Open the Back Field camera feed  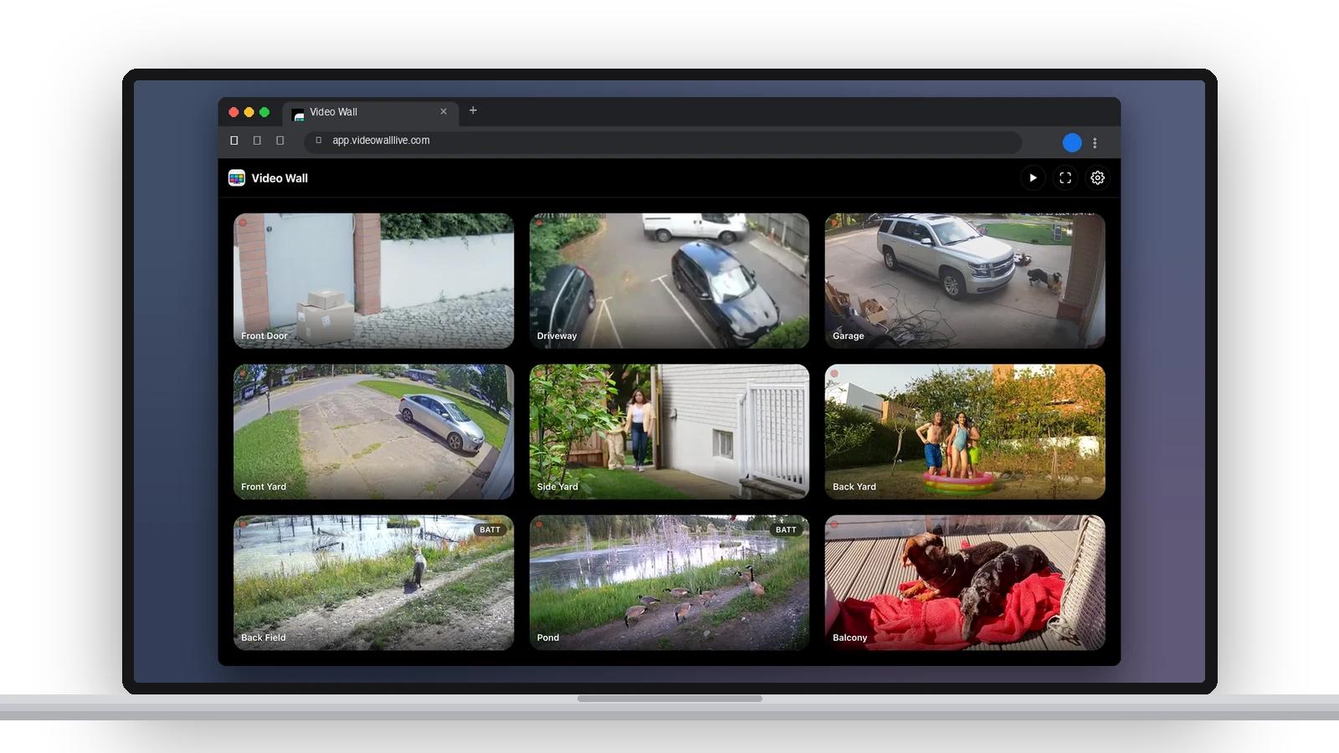(373, 582)
